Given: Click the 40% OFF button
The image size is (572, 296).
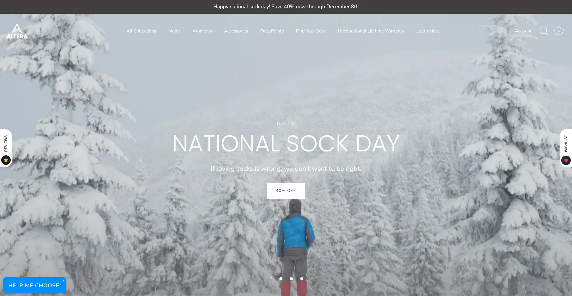Looking at the screenshot, I should pyautogui.click(x=286, y=191).
